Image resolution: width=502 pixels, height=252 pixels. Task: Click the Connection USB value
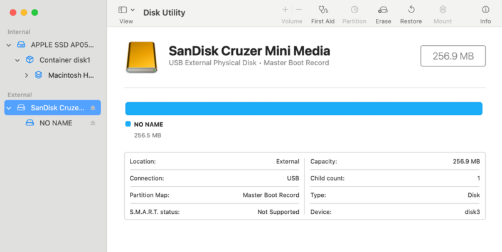(293, 178)
